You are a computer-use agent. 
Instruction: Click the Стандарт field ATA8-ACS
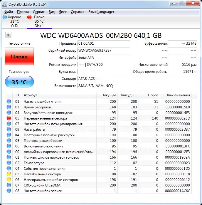click(x=137, y=79)
